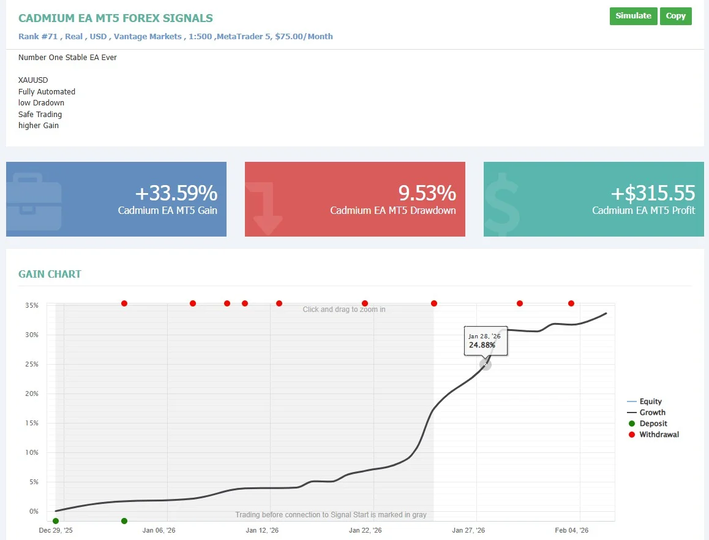Click the +$315.55 Profit value

[x=653, y=194]
